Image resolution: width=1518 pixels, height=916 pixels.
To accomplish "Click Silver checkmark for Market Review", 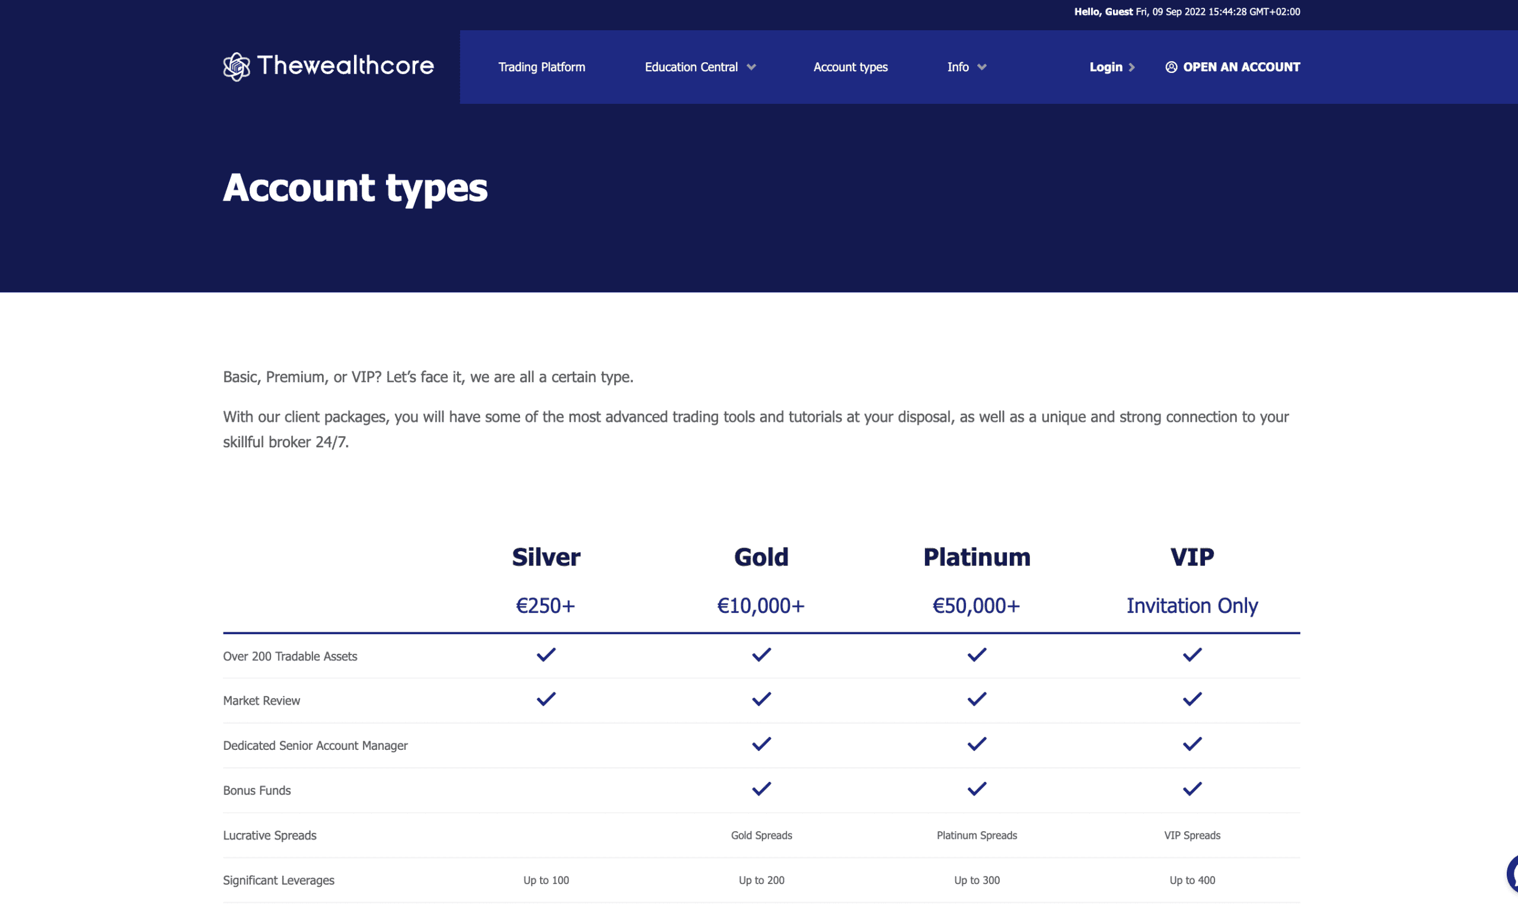I will point(546,699).
